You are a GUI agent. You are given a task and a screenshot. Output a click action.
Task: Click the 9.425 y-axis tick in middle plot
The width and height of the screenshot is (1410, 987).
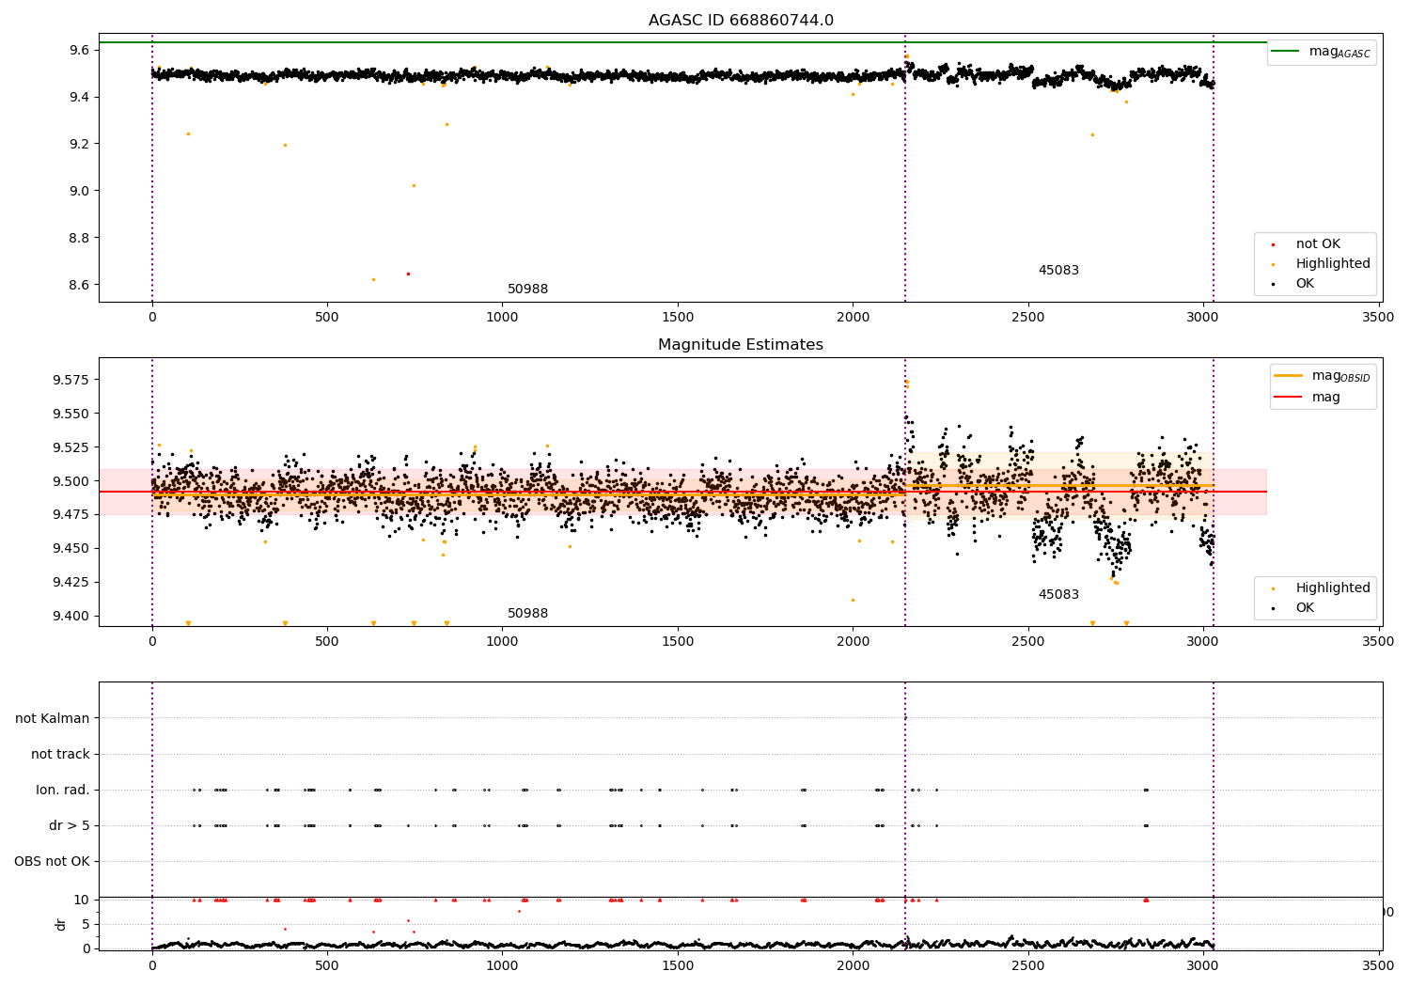[71, 582]
